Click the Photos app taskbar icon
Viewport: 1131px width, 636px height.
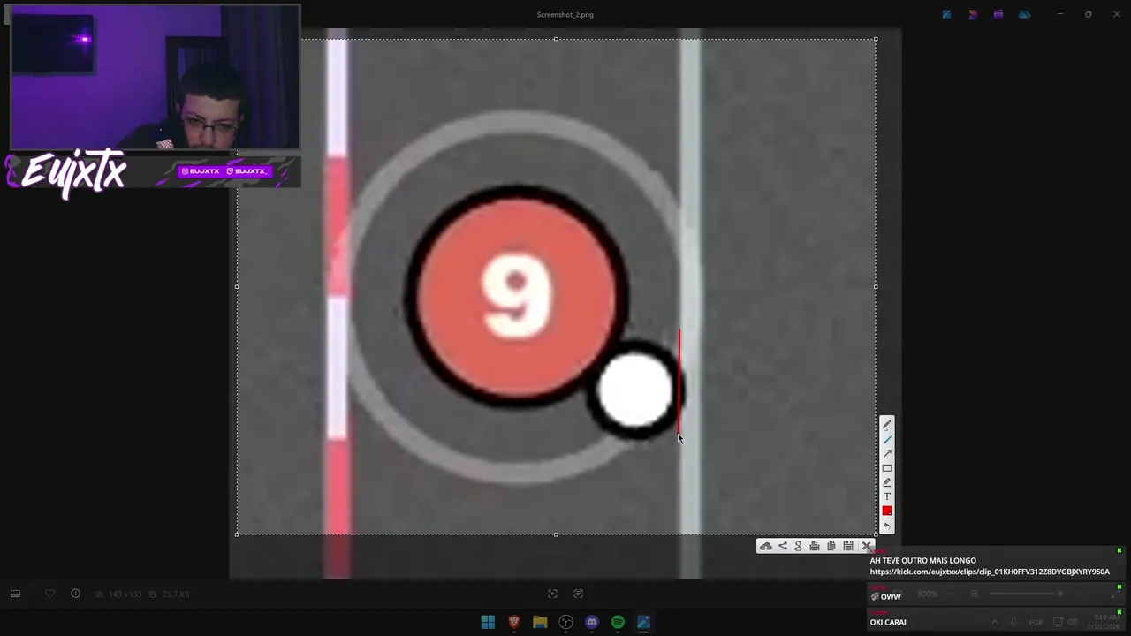pos(643,622)
